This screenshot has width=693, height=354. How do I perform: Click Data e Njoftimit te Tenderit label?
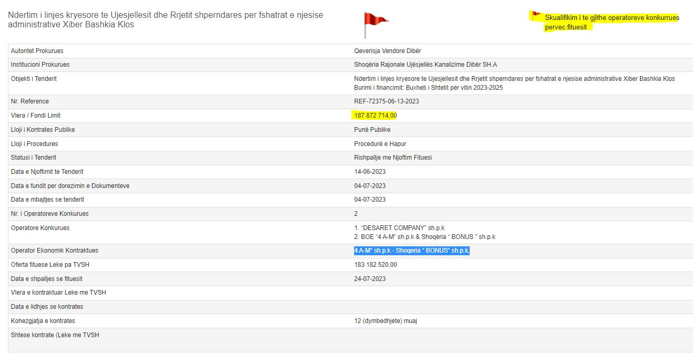click(x=47, y=172)
